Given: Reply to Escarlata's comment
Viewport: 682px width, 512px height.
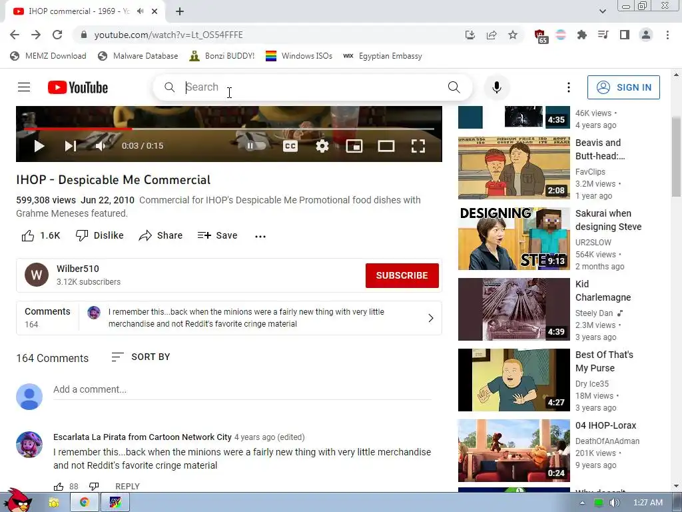Looking at the screenshot, I should (x=127, y=486).
